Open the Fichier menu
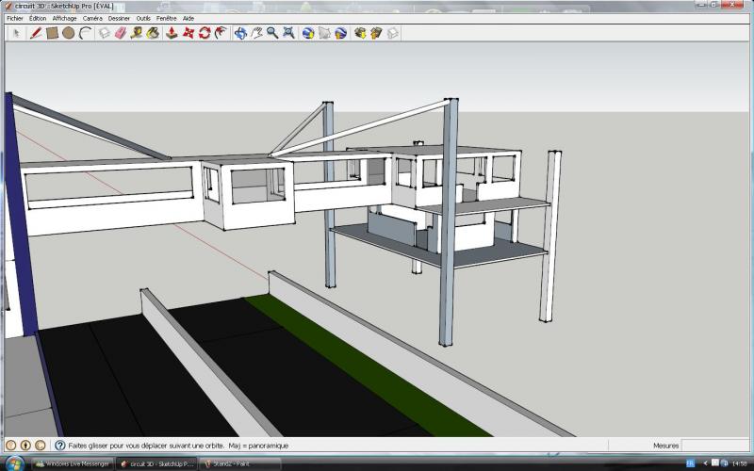 [x=14, y=18]
